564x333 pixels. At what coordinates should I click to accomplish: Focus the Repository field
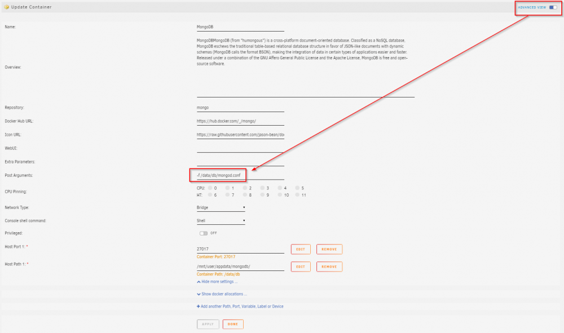(240, 108)
